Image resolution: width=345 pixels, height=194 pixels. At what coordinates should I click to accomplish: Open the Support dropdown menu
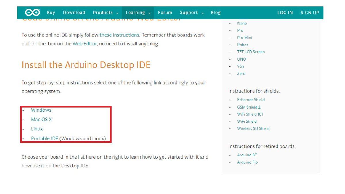point(189,12)
